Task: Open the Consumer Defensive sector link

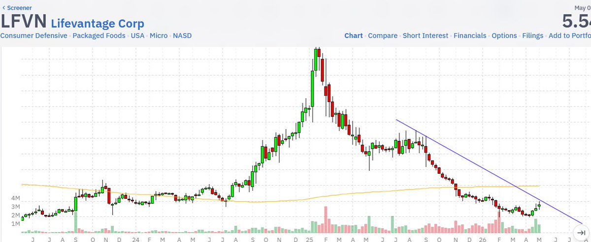Action: coord(33,36)
